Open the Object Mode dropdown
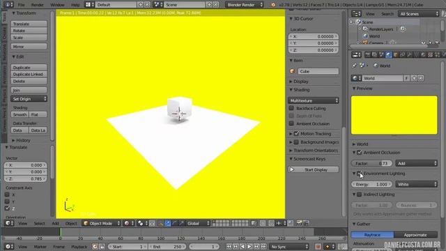 coord(101,223)
